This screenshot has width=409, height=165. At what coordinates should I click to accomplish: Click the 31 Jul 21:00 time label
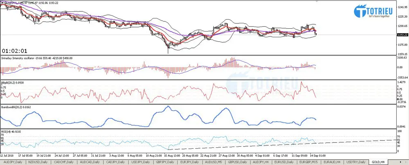(98, 156)
